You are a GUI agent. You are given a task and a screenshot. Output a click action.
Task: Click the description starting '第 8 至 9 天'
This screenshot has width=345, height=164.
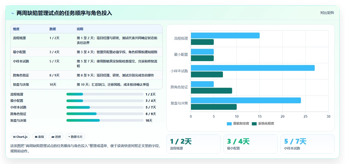[x=115, y=75]
